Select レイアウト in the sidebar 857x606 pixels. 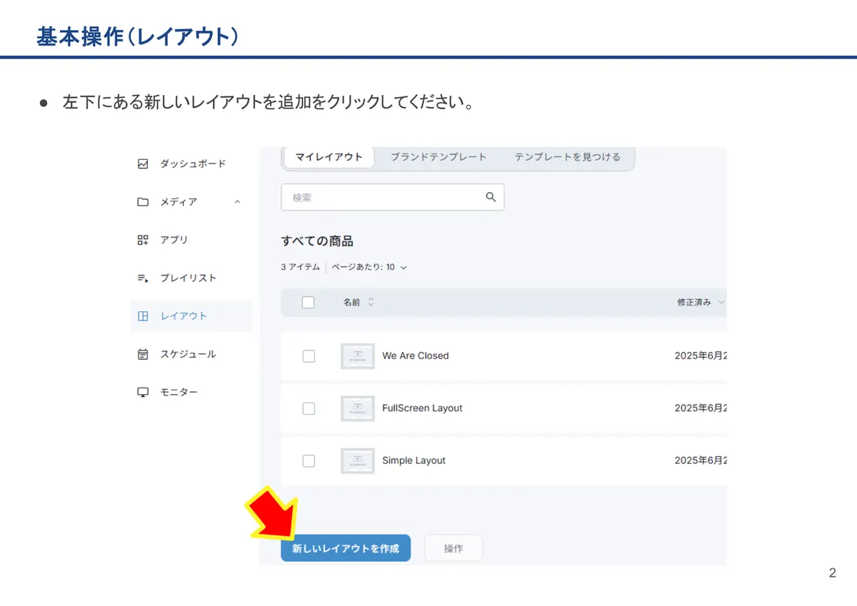pos(191,316)
